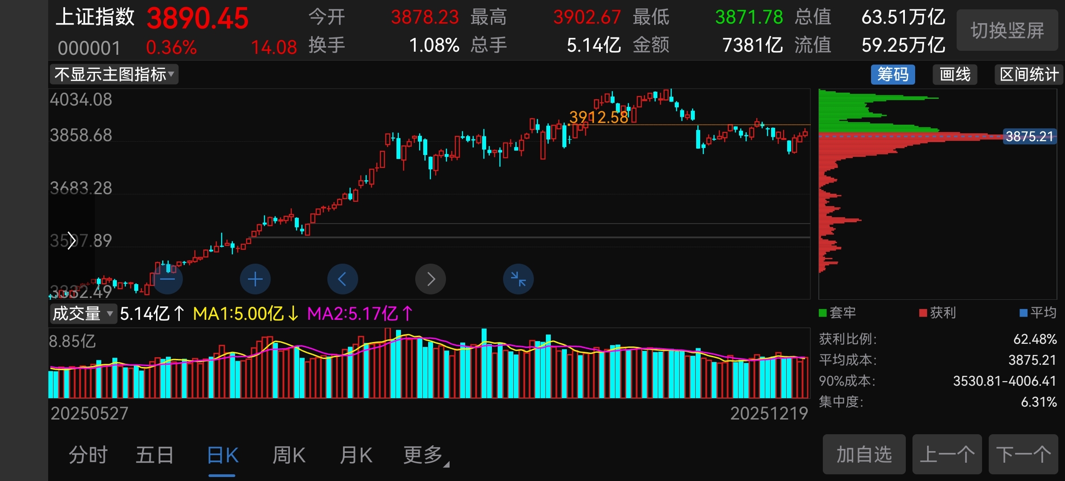Toggle 区间统计 range statistics
This screenshot has height=481, width=1065.
(x=1028, y=74)
